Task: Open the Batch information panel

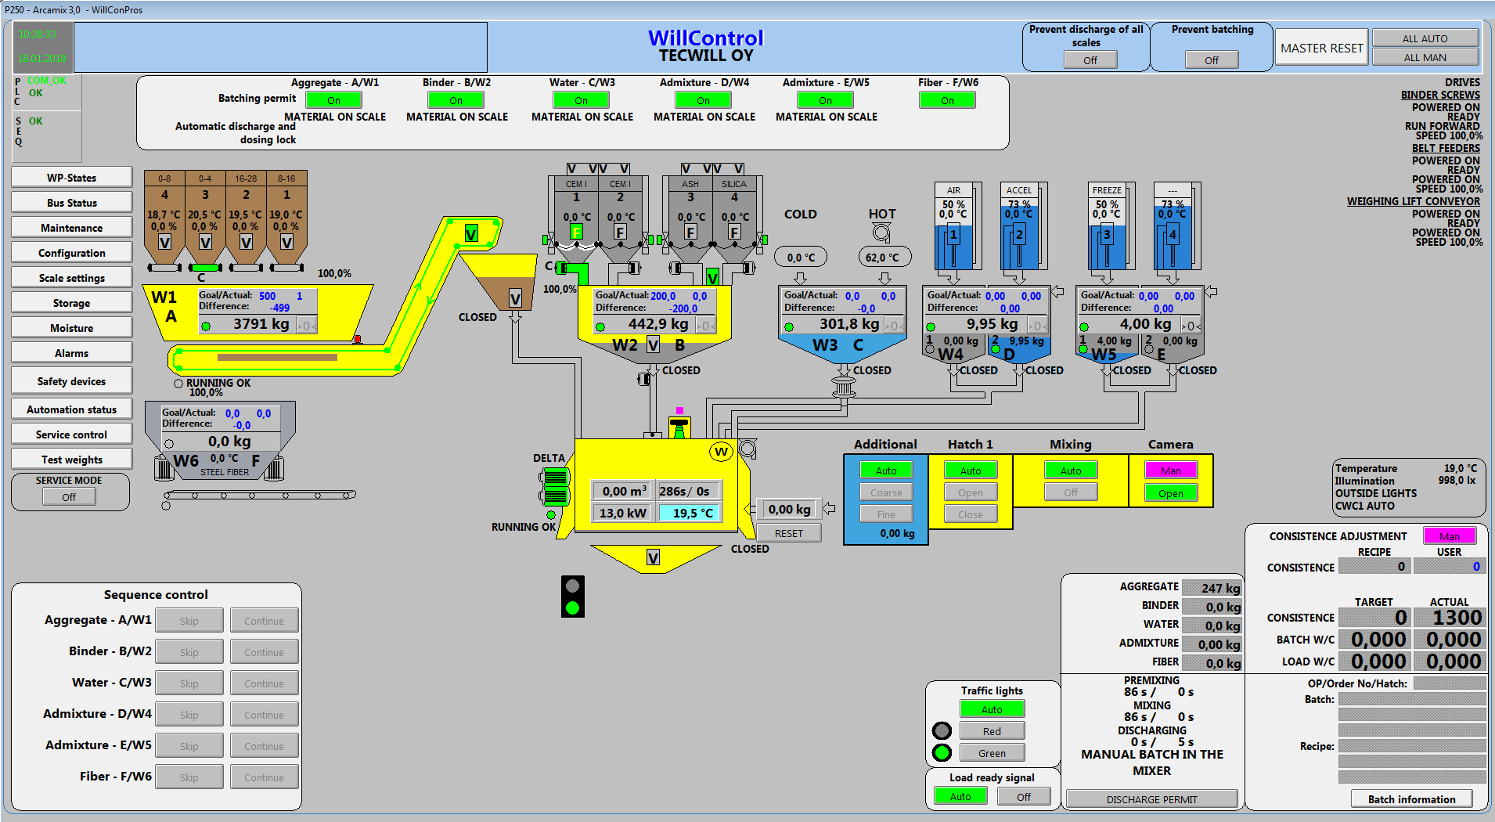Action: point(1411,799)
